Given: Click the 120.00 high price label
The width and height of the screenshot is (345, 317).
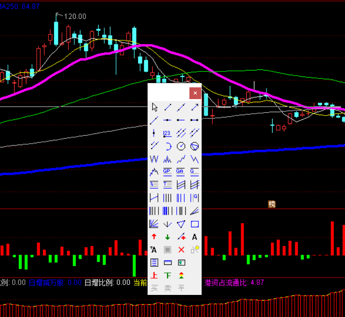Looking at the screenshot, I should click(75, 16).
